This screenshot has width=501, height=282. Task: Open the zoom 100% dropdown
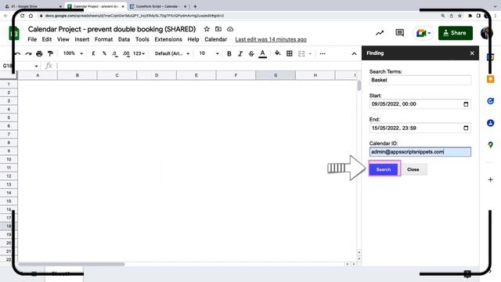[x=73, y=53]
